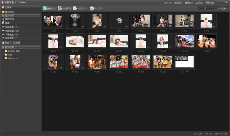Select the Lightroom folder in tree
This screenshot has height=136, width=230.
13,58
